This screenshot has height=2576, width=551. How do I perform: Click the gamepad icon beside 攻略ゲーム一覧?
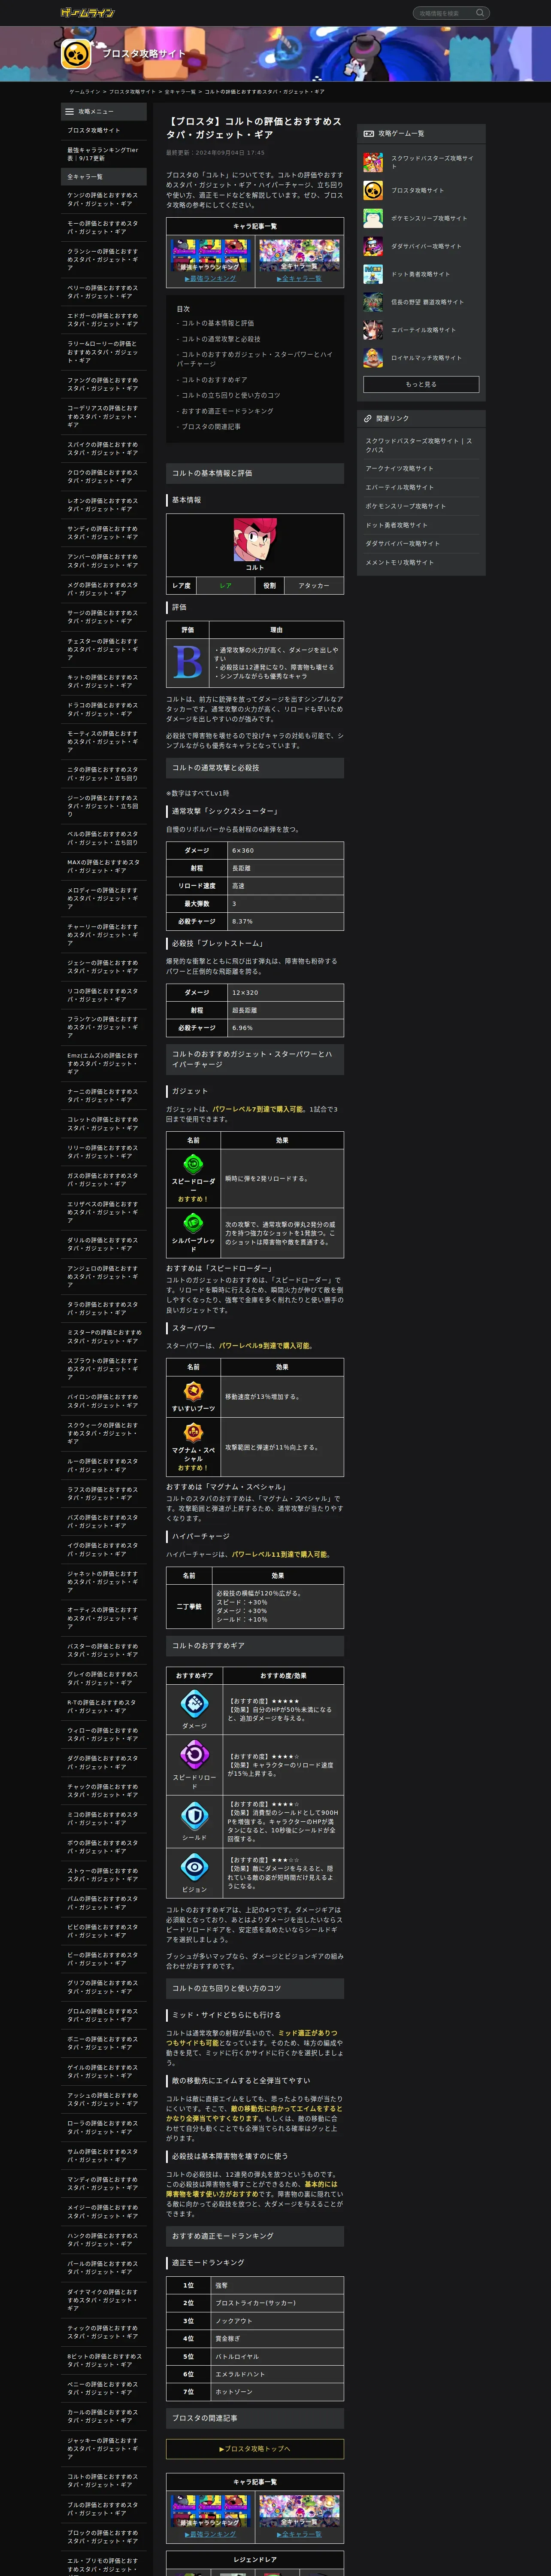point(368,133)
